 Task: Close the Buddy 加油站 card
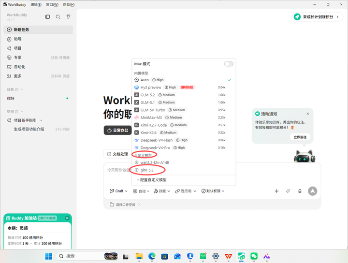[x=67, y=218]
